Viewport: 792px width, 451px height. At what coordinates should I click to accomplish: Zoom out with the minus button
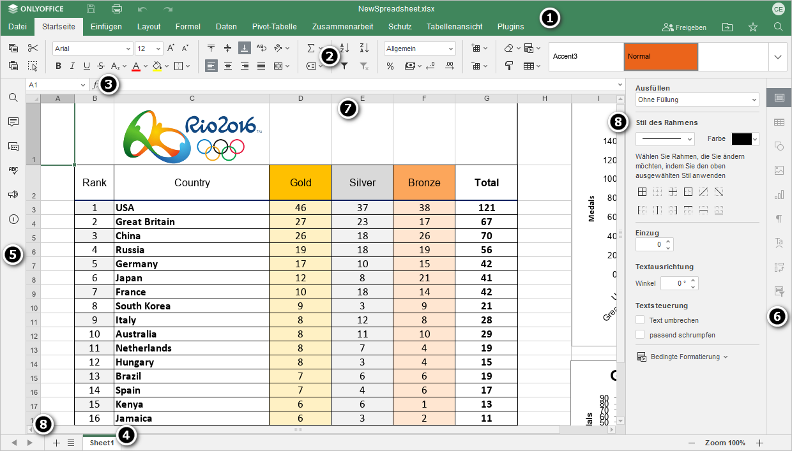(692, 443)
